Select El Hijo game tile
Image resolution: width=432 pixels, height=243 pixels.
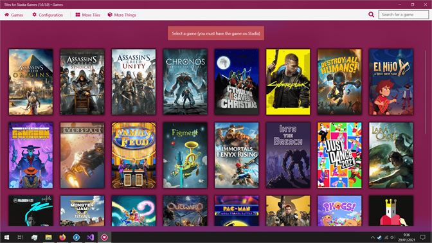pyautogui.click(x=391, y=82)
